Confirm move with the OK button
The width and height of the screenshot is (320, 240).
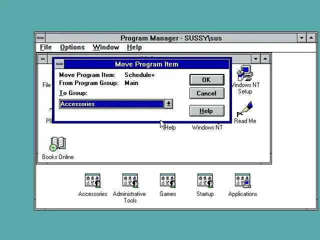point(206,80)
